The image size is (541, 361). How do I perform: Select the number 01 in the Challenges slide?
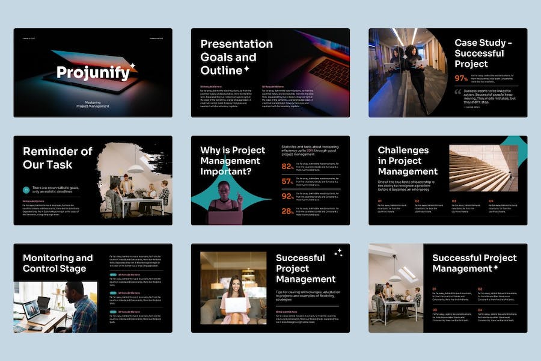380,201
